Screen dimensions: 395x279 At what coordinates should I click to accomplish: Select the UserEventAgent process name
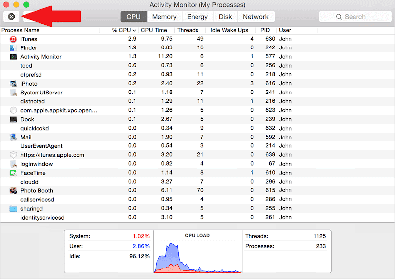coord(41,146)
